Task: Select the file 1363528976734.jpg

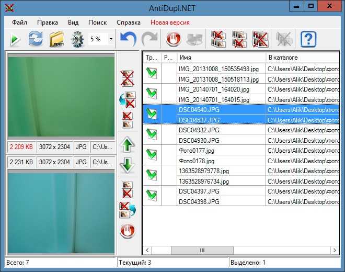Action: coord(204,182)
